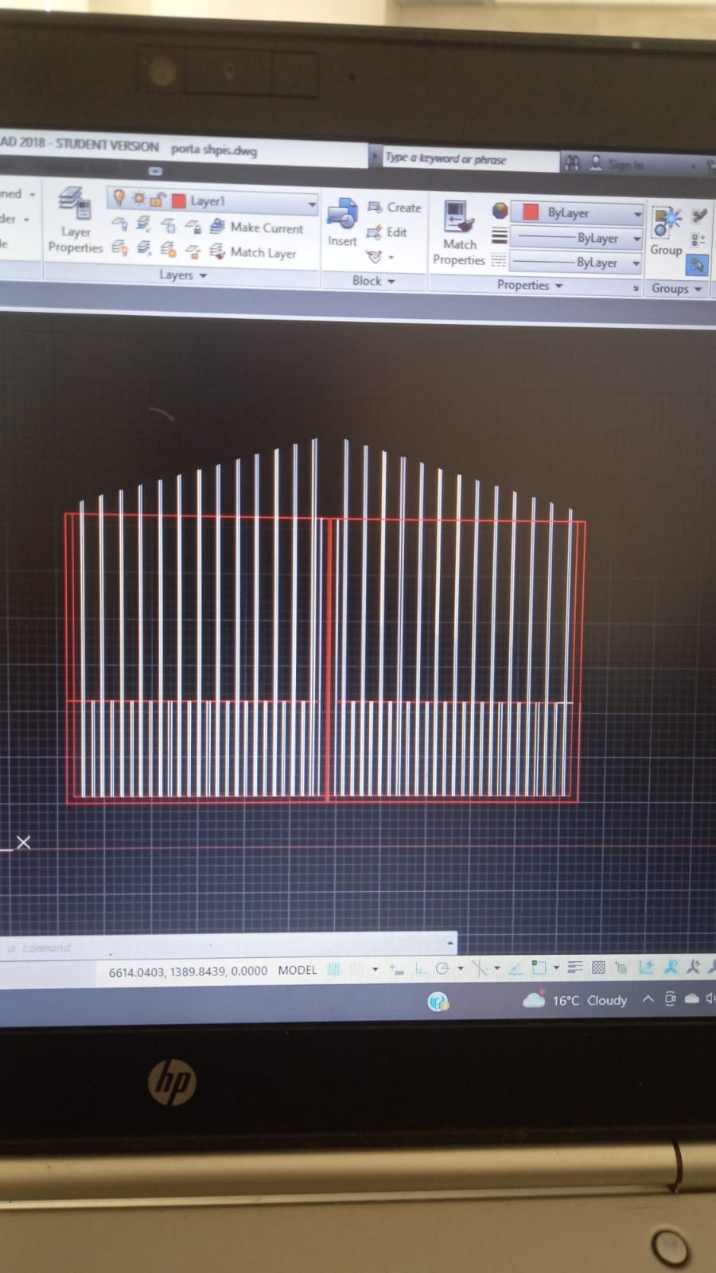
Task: Open recent commands arrow on command line
Action: click(x=451, y=943)
